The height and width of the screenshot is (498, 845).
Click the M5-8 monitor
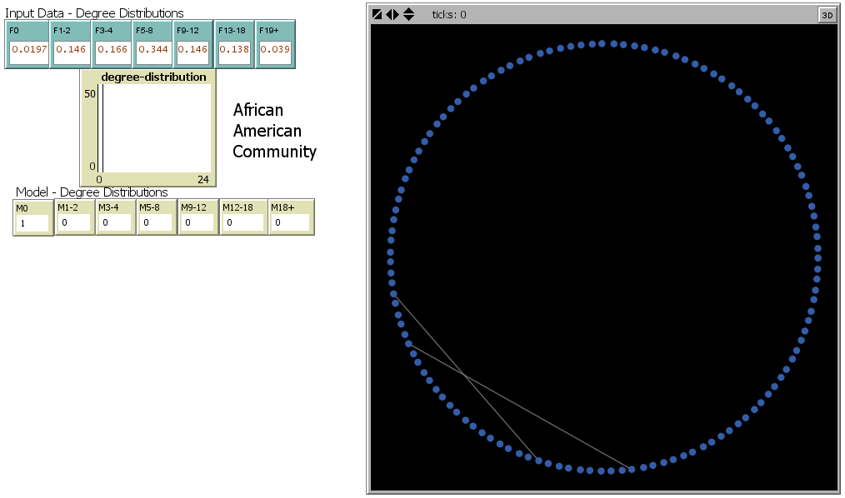coord(156,222)
